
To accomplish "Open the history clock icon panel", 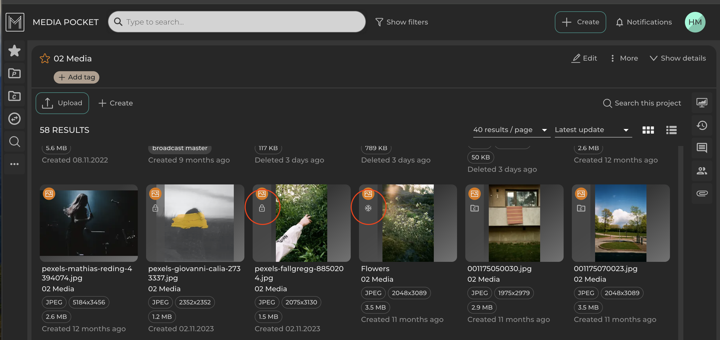I will [x=702, y=125].
